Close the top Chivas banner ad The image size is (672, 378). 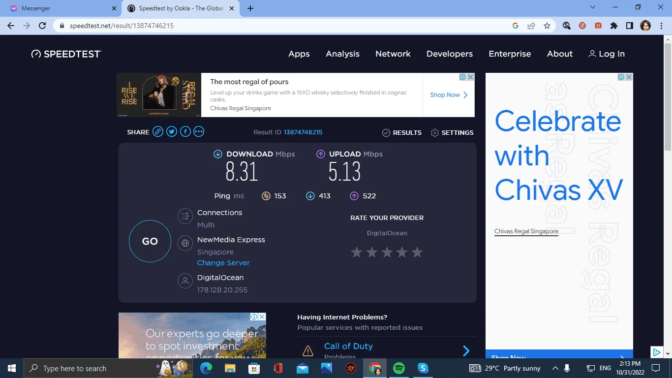(x=470, y=77)
